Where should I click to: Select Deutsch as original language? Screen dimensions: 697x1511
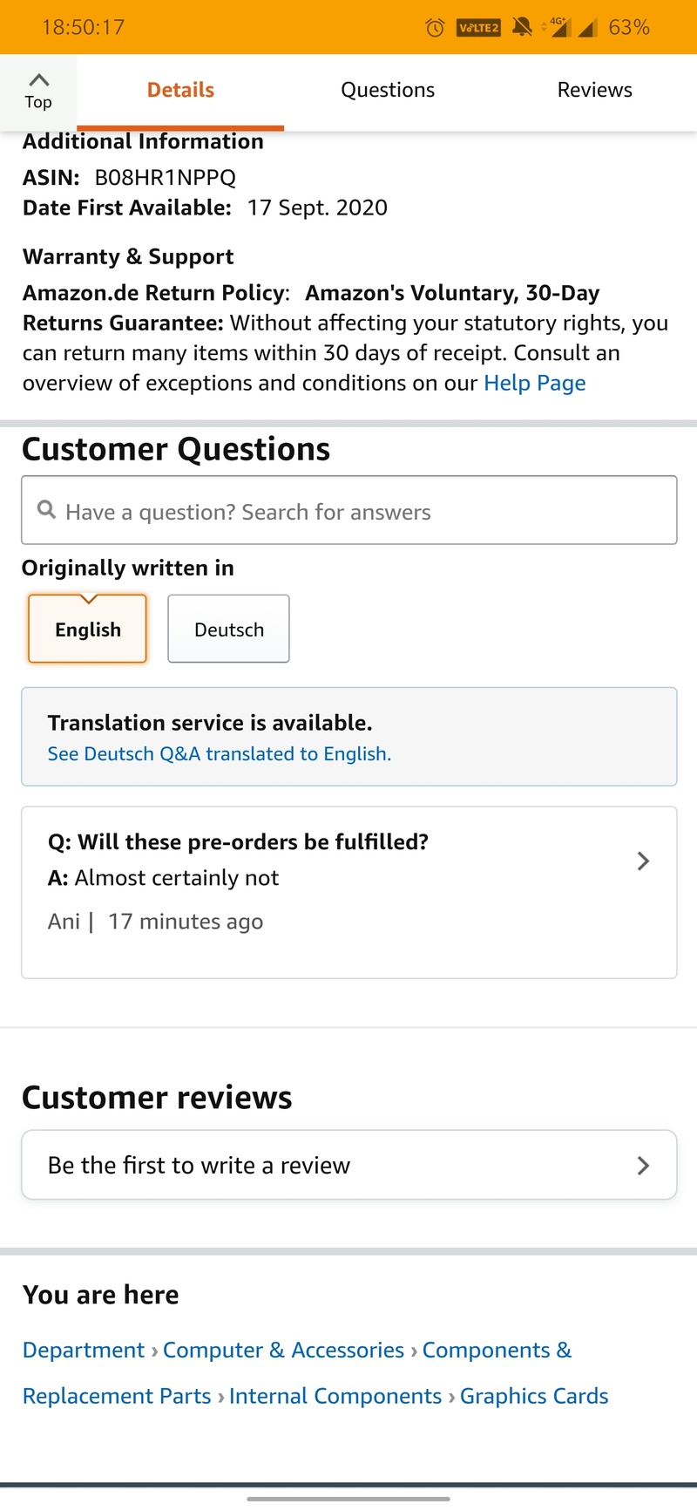pyautogui.click(x=228, y=630)
